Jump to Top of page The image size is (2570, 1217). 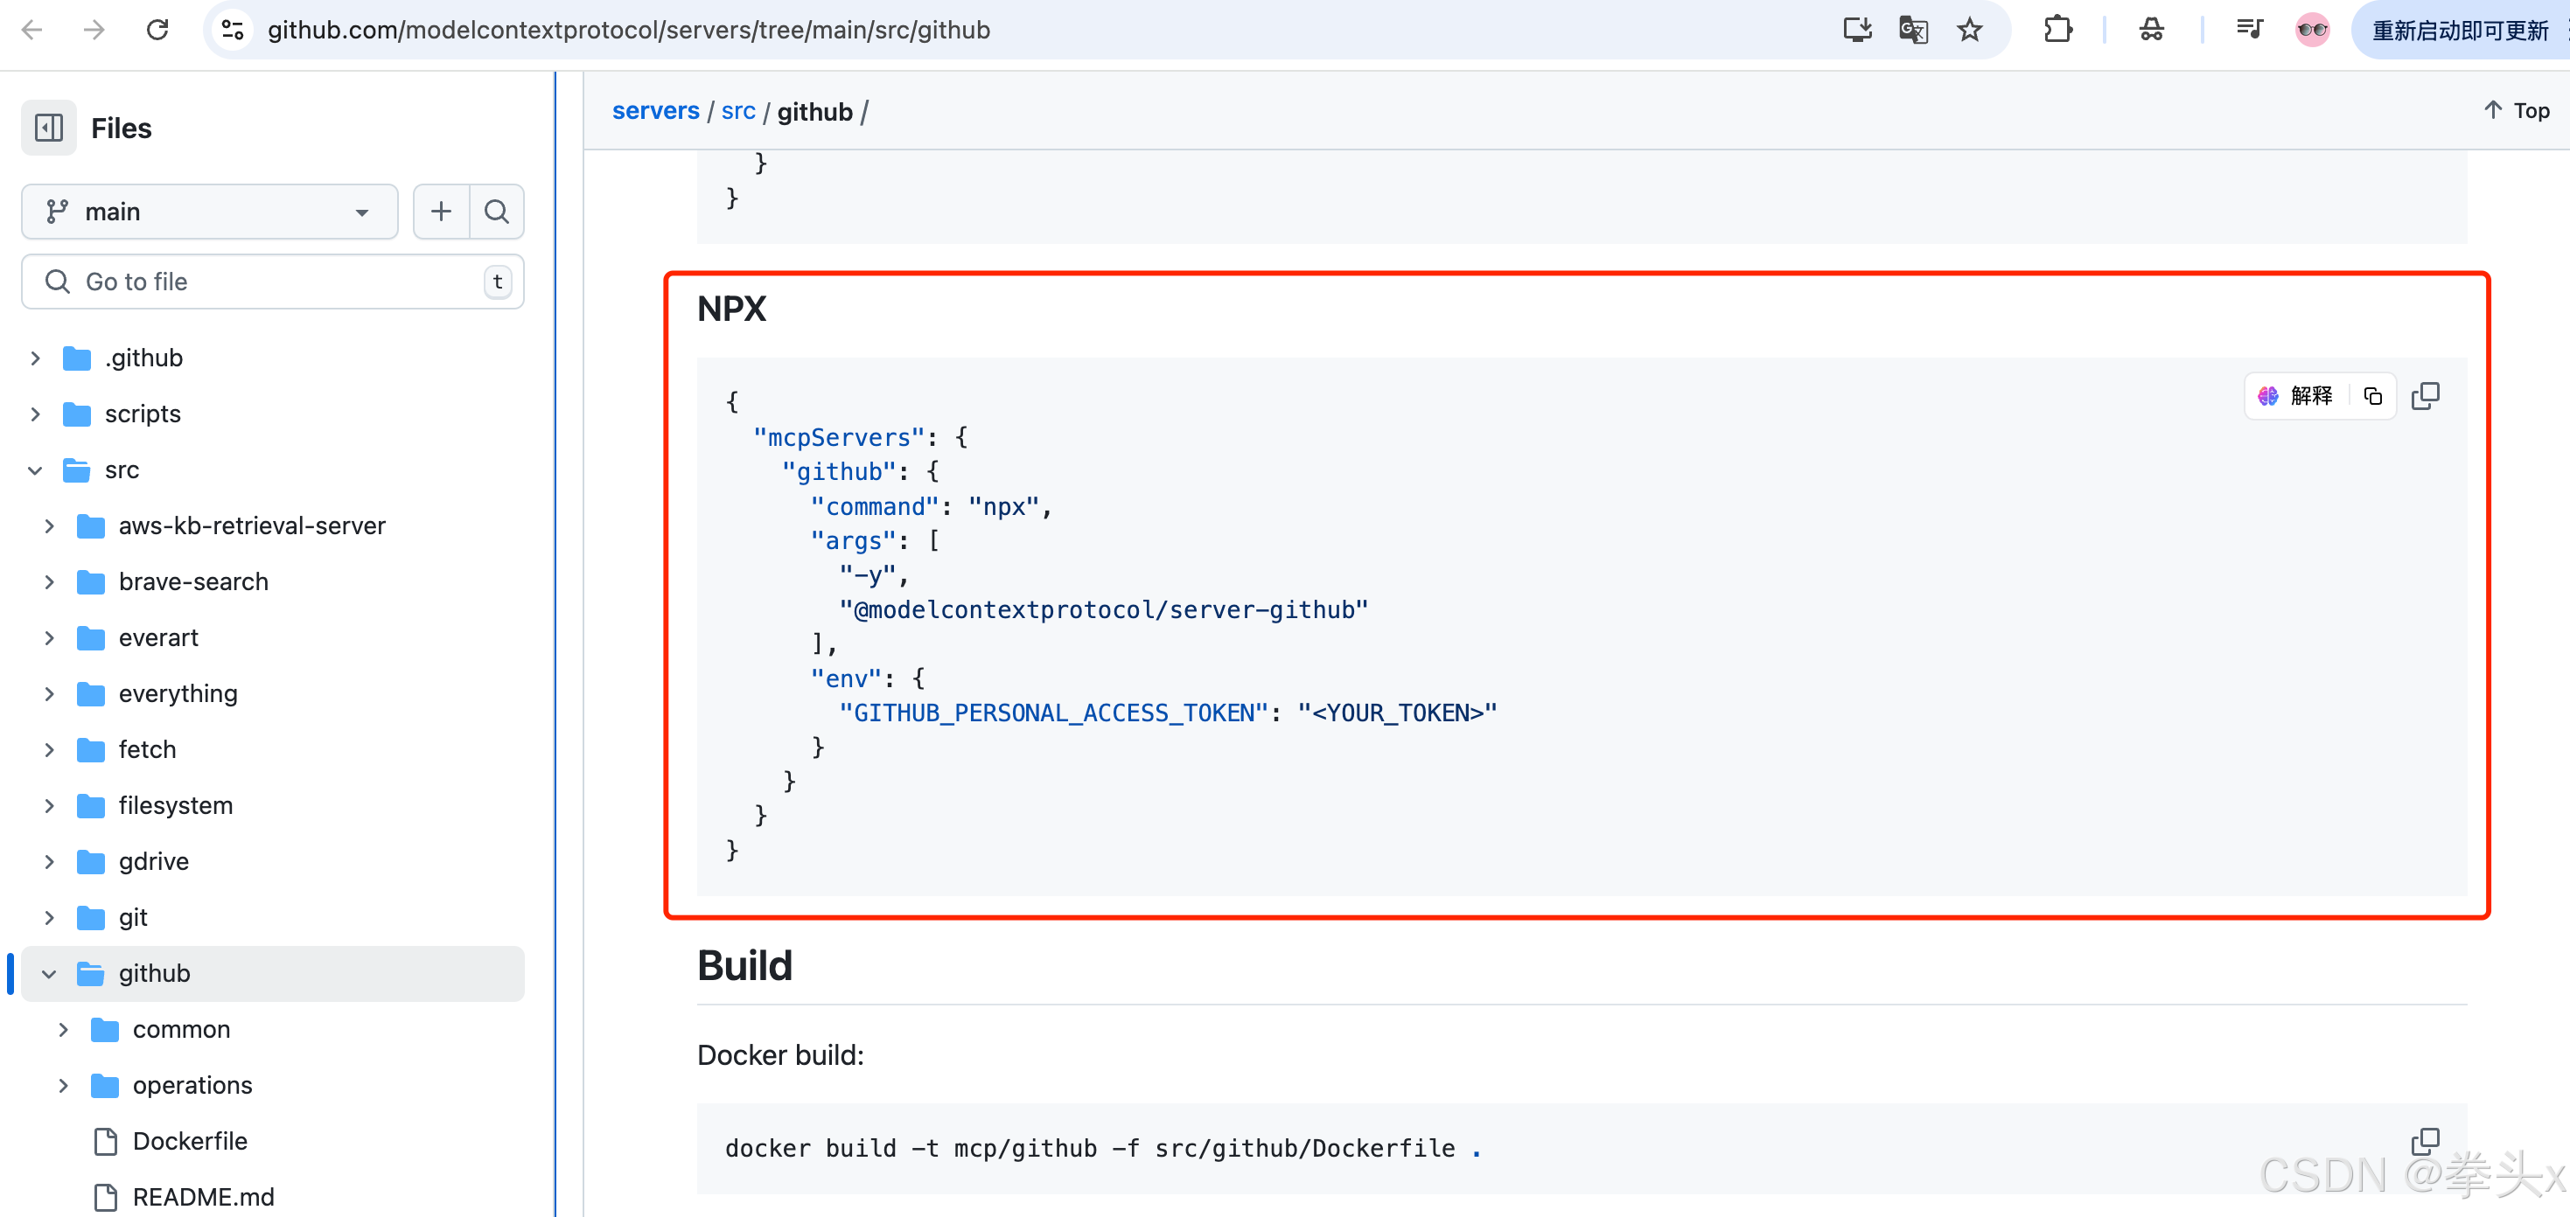point(2516,111)
